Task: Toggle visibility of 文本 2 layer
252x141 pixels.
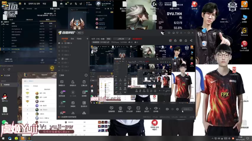Action: [x=59, y=51]
